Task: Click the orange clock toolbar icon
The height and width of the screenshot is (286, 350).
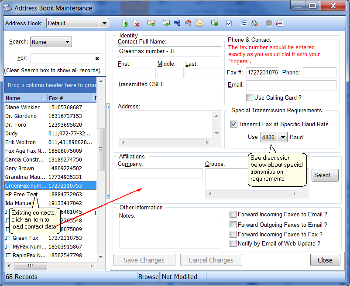Action: pyautogui.click(x=199, y=24)
